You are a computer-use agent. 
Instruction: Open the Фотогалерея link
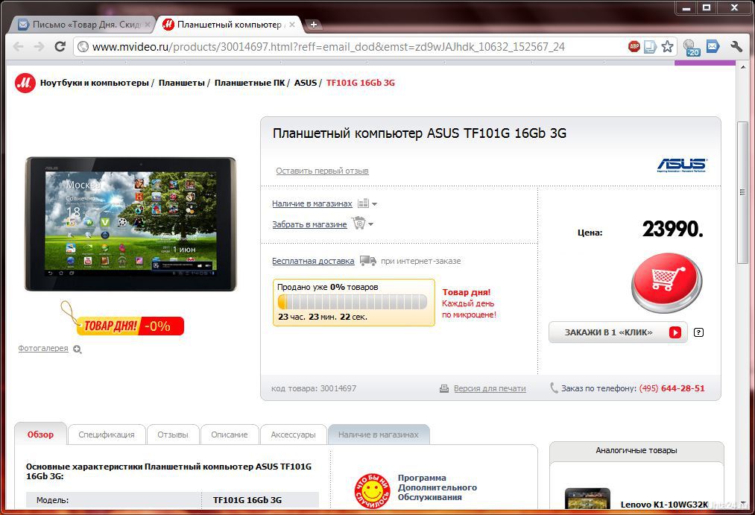pos(43,348)
